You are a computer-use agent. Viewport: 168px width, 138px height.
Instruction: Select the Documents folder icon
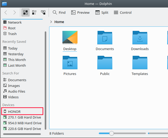tap(105, 38)
